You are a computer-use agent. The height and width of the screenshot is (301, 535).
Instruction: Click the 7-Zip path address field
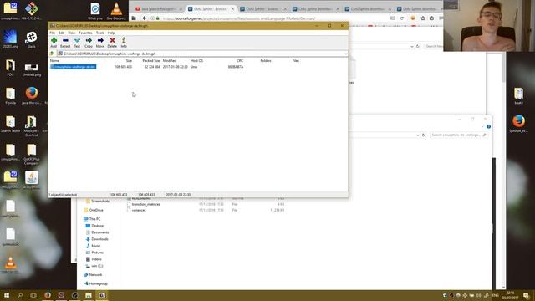(x=202, y=54)
